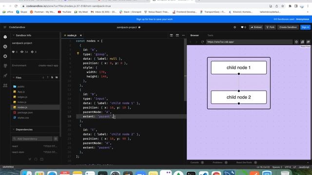The image size is (312, 175).
Task: Click the Add Dependency search field
Action: click(x=32, y=139)
